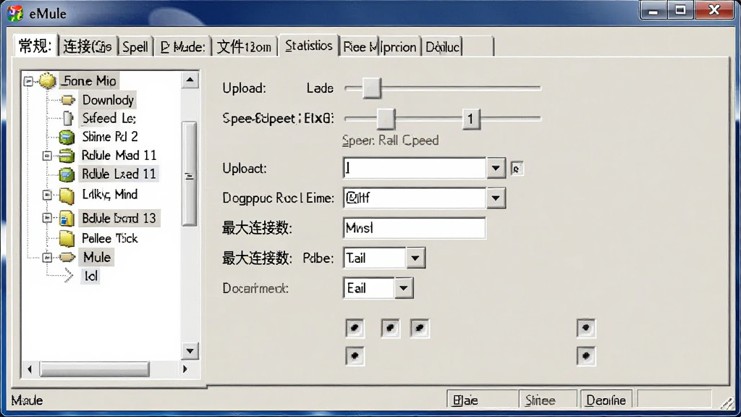Toggle the first checkbox in the upper row
This screenshot has width=741, height=417.
(355, 328)
